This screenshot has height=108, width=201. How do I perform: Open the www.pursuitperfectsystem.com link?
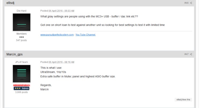coord(57,35)
